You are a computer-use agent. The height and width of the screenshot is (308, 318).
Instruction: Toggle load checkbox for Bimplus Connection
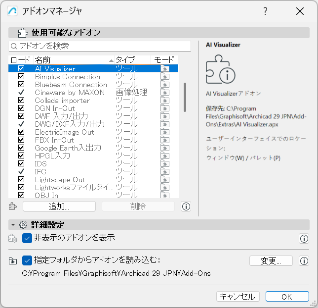21,76
